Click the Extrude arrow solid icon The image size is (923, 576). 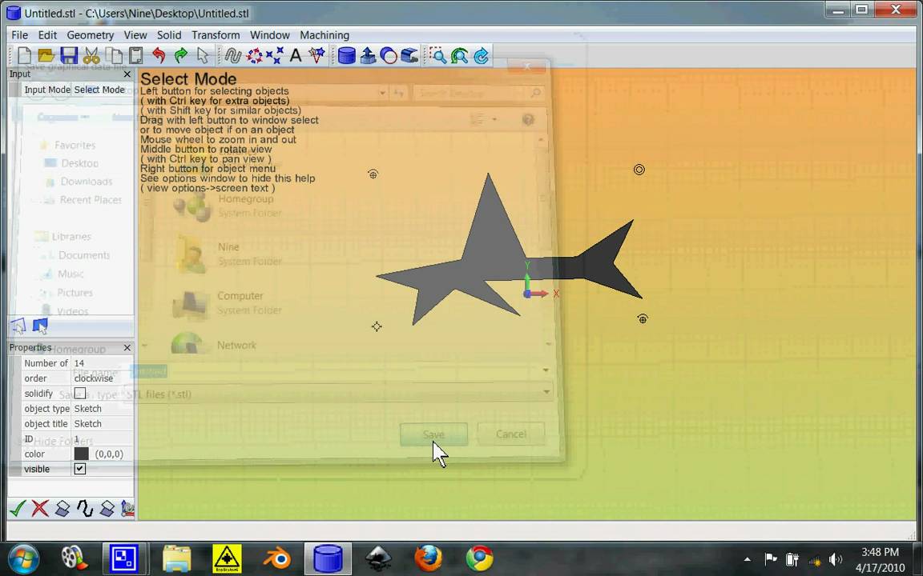368,56
